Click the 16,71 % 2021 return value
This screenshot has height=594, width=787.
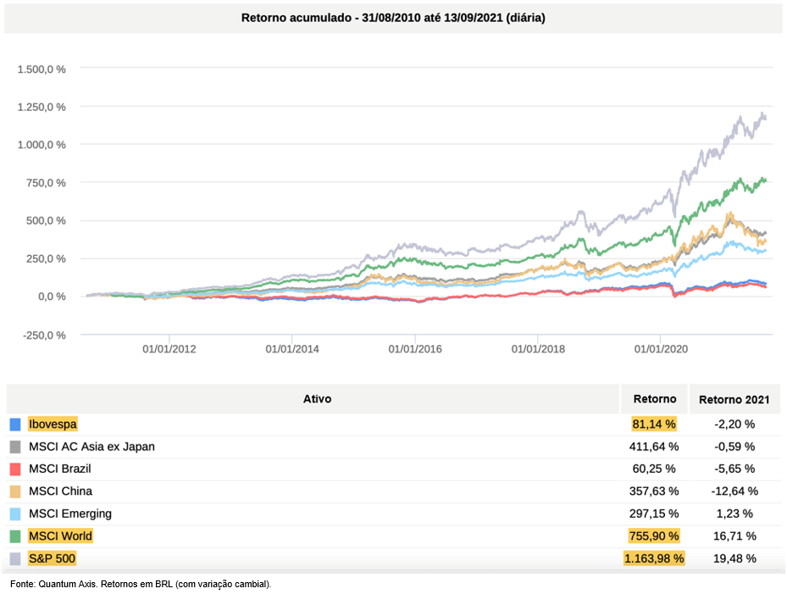(734, 536)
